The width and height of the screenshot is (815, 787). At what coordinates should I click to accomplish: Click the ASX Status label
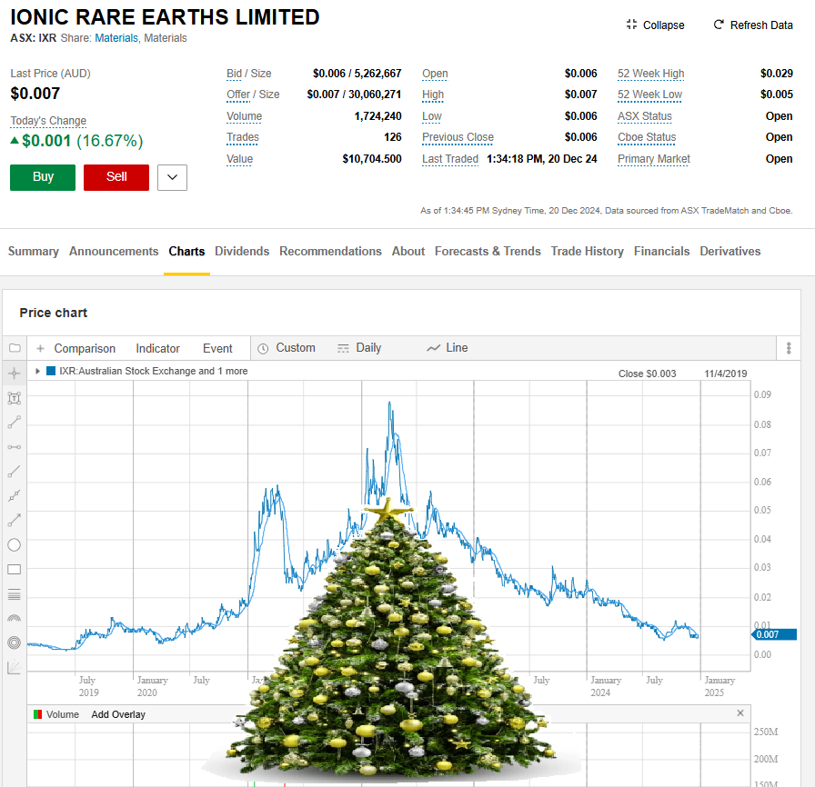(x=645, y=116)
